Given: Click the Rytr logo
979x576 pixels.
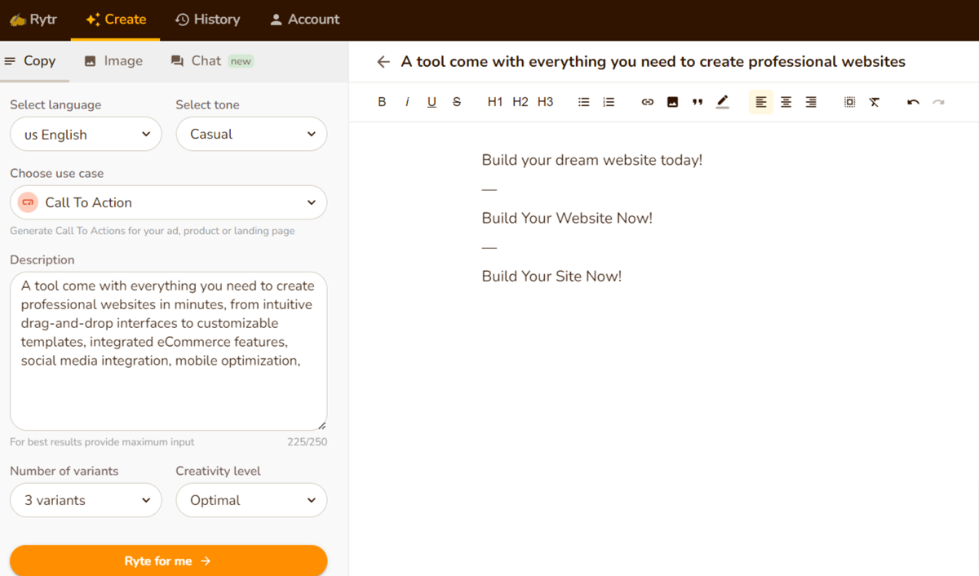Looking at the screenshot, I should pos(33,20).
